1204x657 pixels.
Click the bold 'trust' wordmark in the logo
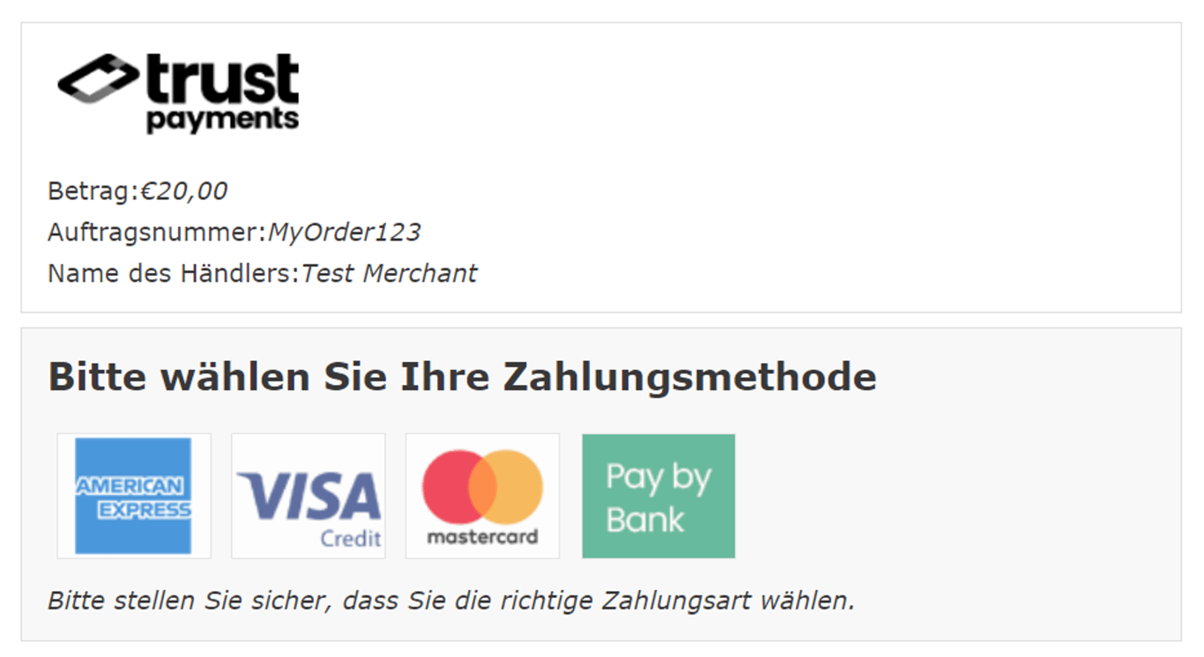[x=223, y=79]
